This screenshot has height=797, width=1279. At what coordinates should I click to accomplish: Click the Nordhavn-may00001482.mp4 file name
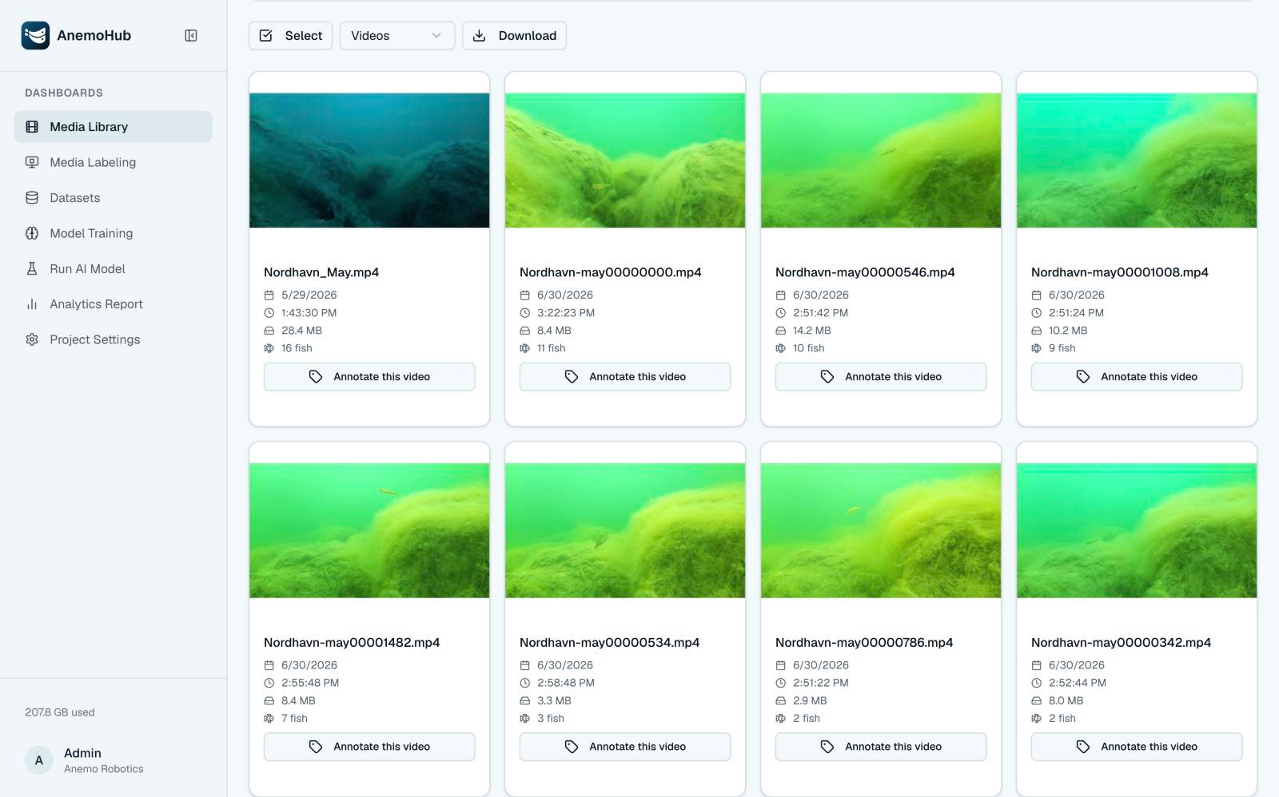coord(352,642)
